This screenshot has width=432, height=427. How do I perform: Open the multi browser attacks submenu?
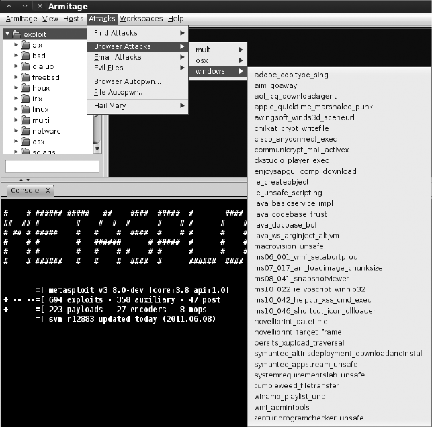(218, 50)
